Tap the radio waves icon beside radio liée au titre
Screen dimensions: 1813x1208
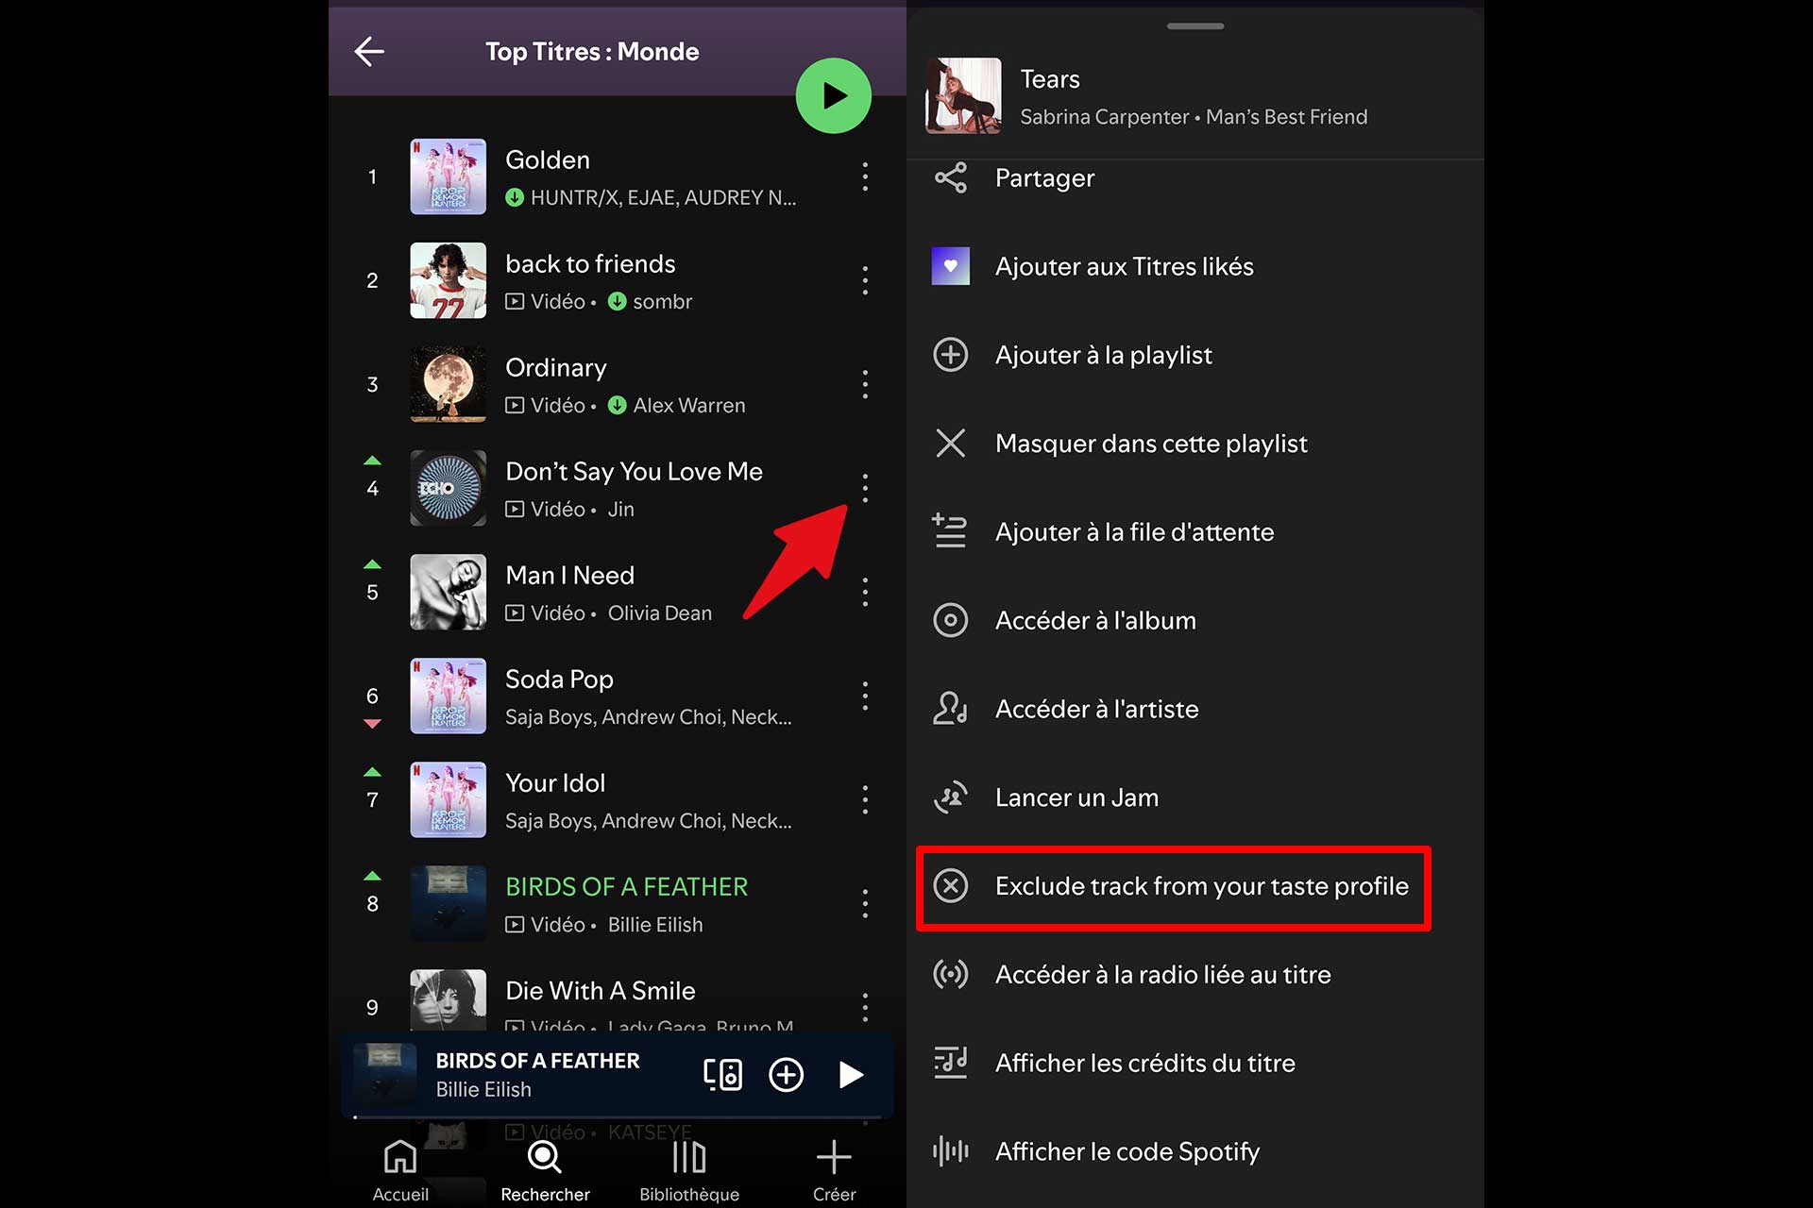(x=950, y=974)
